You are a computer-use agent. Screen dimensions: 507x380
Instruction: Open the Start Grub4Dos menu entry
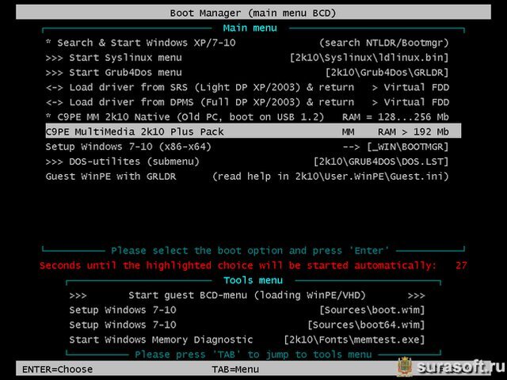pyautogui.click(x=247, y=72)
